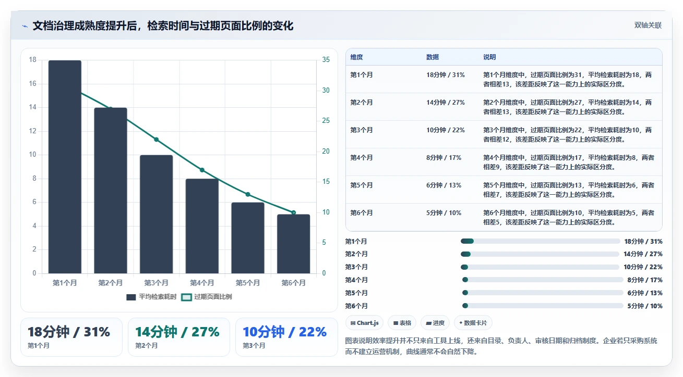
Task: Click the 18分钟 / 31% data card
Action: click(x=71, y=337)
